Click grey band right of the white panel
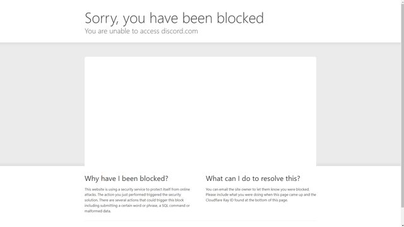This screenshot has height=227, width=404. point(359,104)
